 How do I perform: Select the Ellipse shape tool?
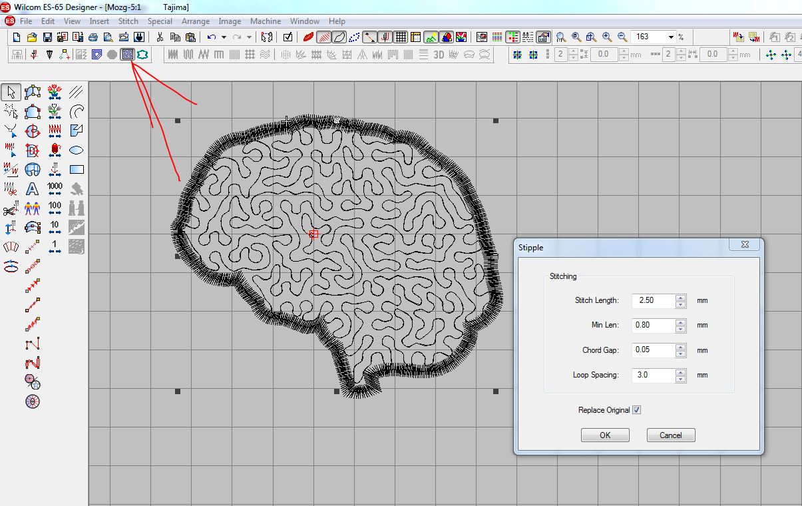coord(77,150)
